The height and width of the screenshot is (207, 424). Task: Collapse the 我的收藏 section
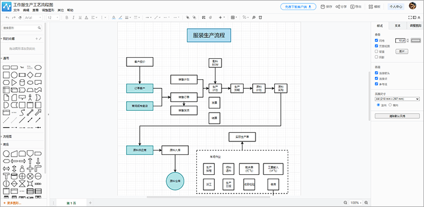click(8, 38)
